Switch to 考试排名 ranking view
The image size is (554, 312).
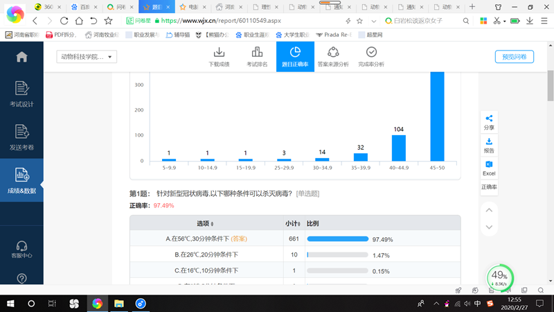[257, 57]
